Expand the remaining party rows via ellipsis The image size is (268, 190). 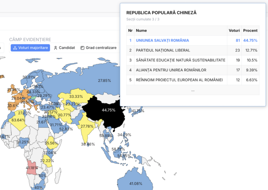(193, 90)
